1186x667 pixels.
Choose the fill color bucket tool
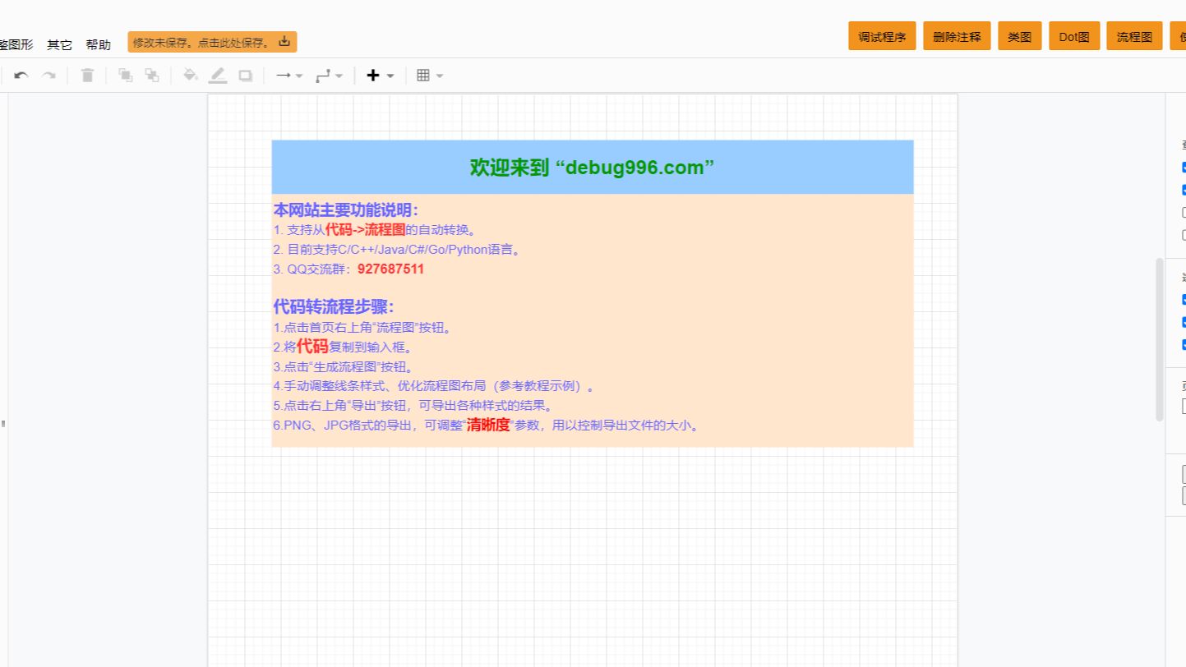(190, 76)
